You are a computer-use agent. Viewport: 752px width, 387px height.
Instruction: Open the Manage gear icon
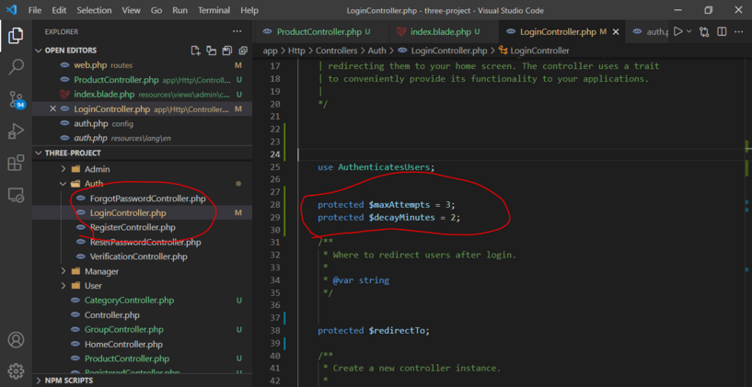click(16, 370)
